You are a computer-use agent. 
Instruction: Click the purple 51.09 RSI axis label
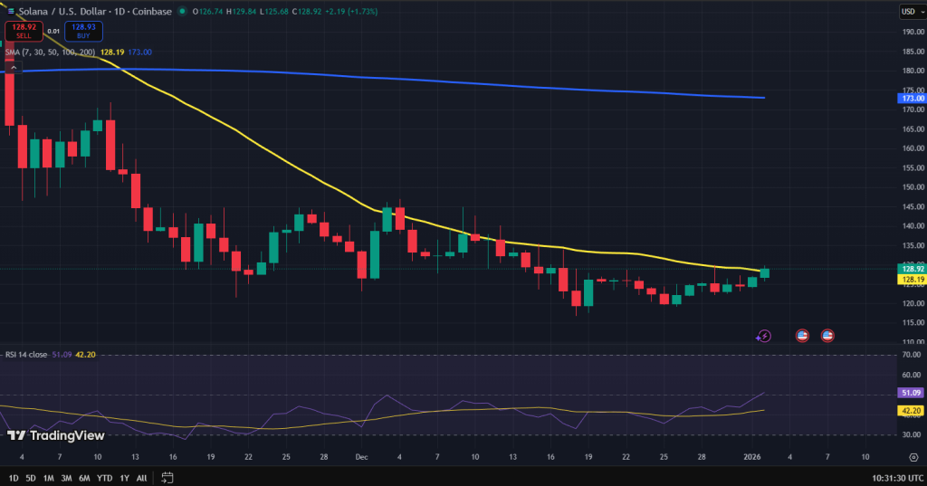pos(912,393)
